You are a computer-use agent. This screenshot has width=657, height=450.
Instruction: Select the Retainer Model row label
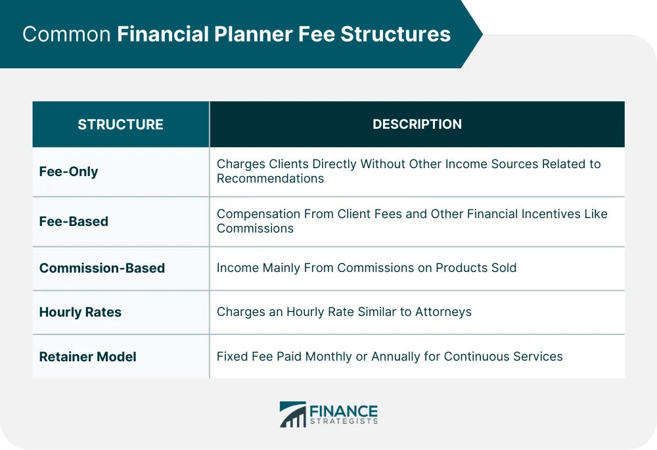(x=87, y=357)
